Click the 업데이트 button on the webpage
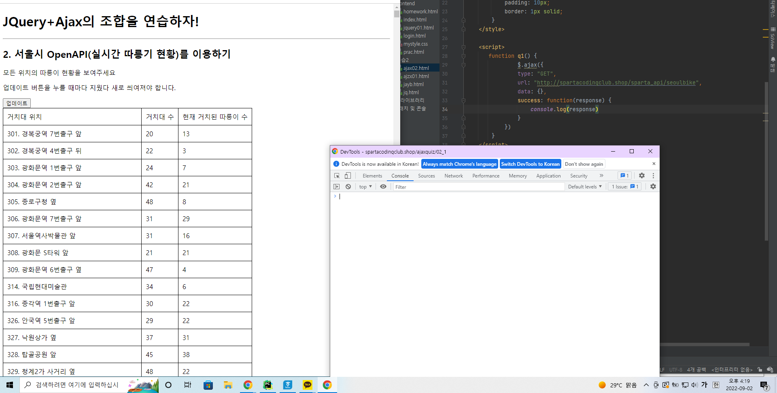This screenshot has width=777, height=393. click(x=17, y=103)
